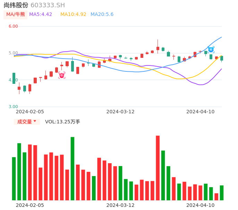
Task: Toggle the MA5 moving average legend
Action: click(x=41, y=15)
